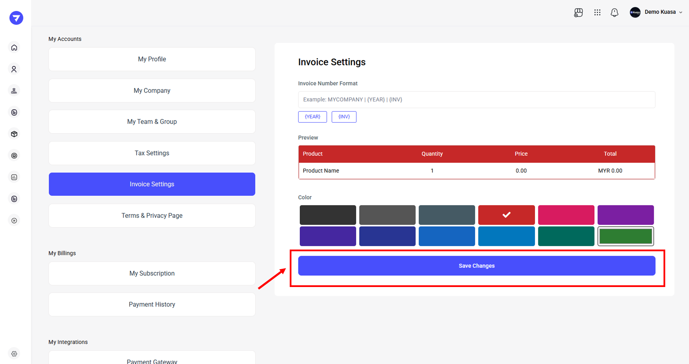Click the person icon in the sidebar
689x364 pixels.
14,69
